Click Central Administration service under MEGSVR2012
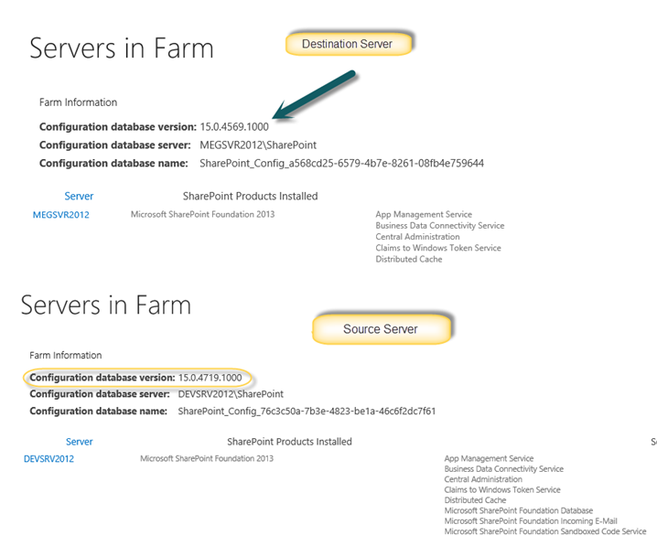This screenshot has height=557, width=657. pos(417,237)
